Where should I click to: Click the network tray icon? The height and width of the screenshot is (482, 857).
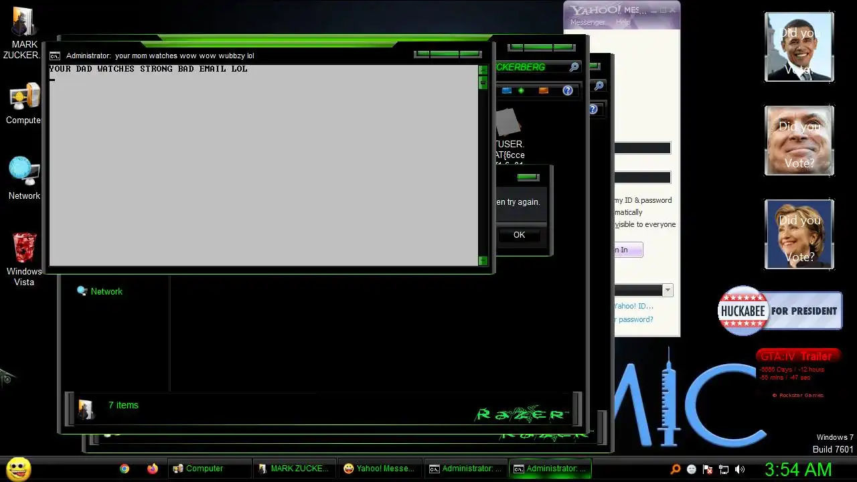724,469
